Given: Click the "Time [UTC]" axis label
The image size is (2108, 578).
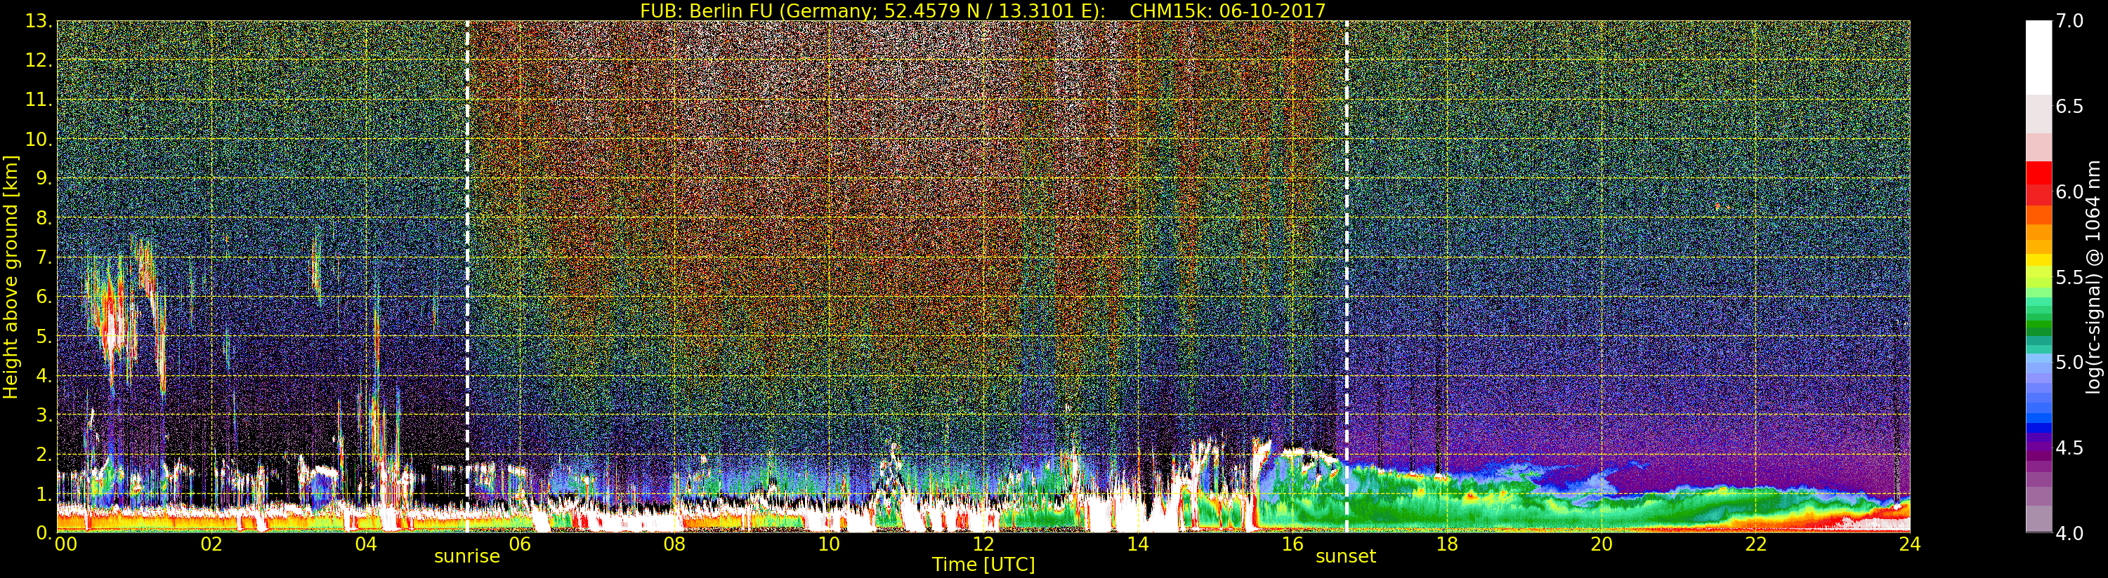Looking at the screenshot, I should [983, 564].
